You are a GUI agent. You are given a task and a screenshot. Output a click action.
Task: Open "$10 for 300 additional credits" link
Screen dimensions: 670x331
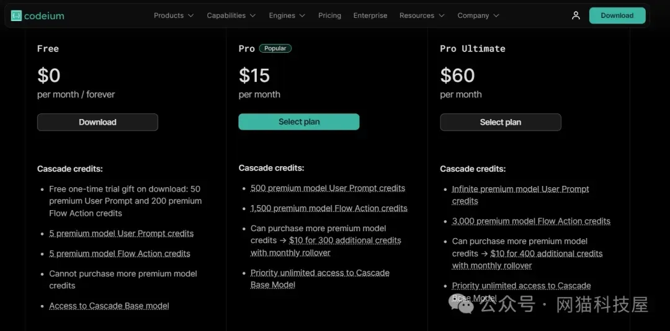pos(345,241)
